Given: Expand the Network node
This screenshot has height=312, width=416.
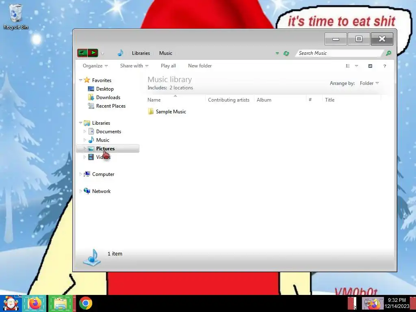Looking at the screenshot, I should click(81, 191).
